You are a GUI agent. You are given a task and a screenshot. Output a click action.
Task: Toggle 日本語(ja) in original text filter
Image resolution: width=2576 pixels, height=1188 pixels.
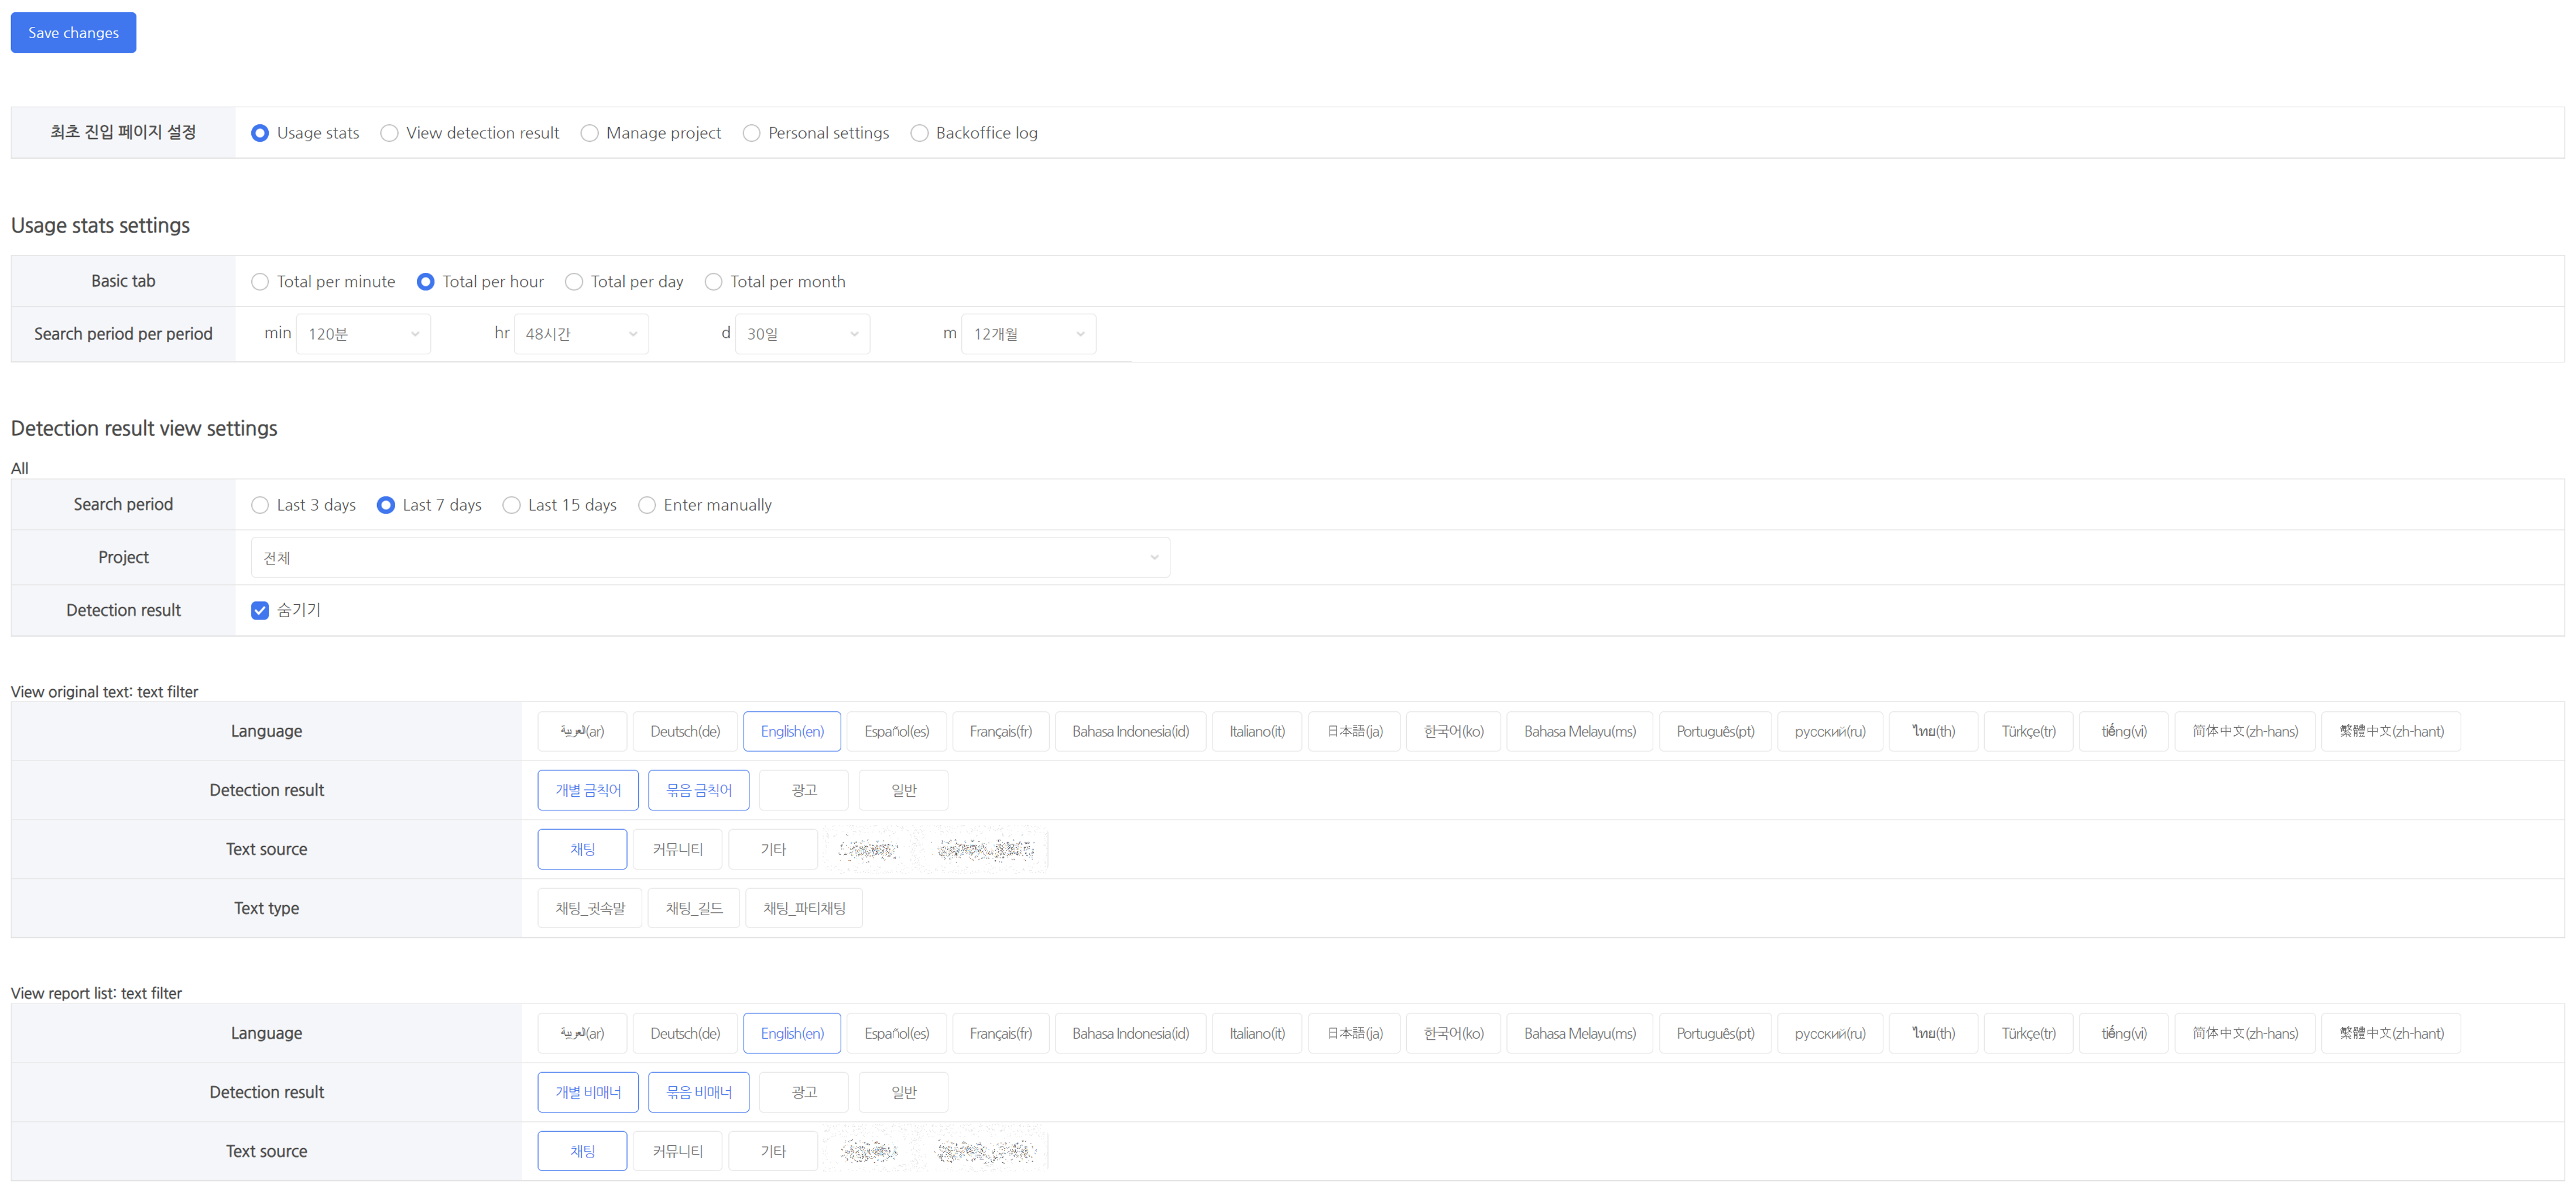1355,731
